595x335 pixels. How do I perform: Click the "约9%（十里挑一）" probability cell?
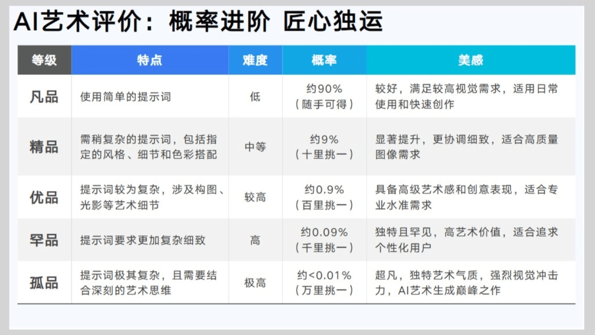click(324, 147)
